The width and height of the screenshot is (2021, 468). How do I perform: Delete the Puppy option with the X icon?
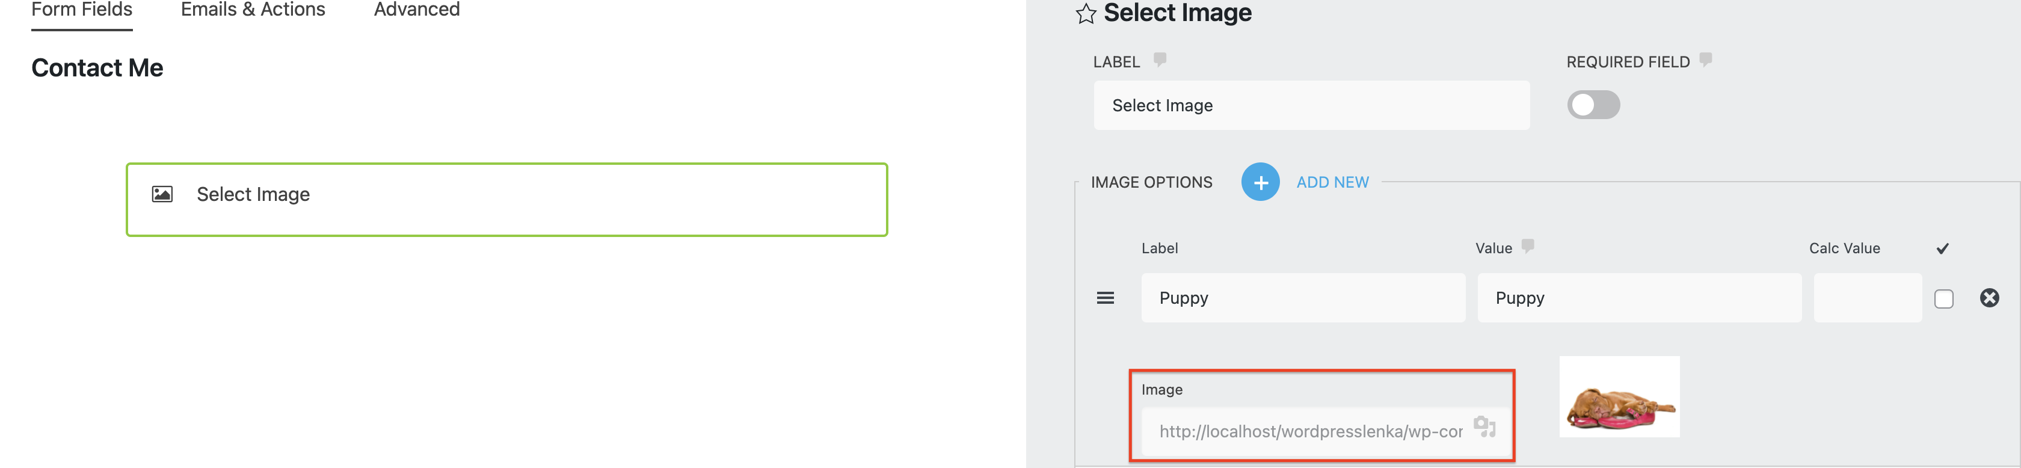(1990, 298)
